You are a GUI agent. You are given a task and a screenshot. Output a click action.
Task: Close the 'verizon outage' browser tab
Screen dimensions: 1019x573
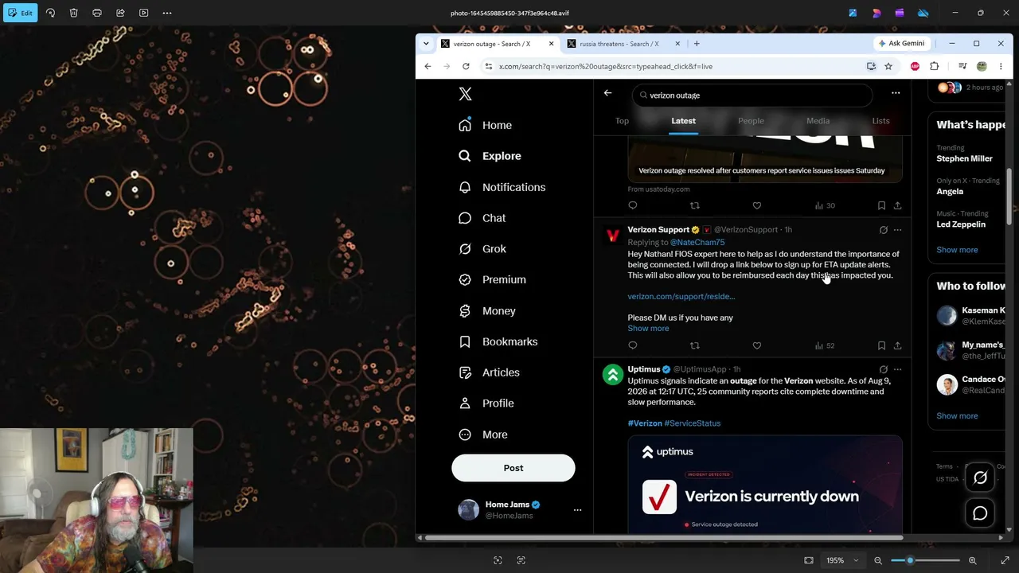(551, 44)
